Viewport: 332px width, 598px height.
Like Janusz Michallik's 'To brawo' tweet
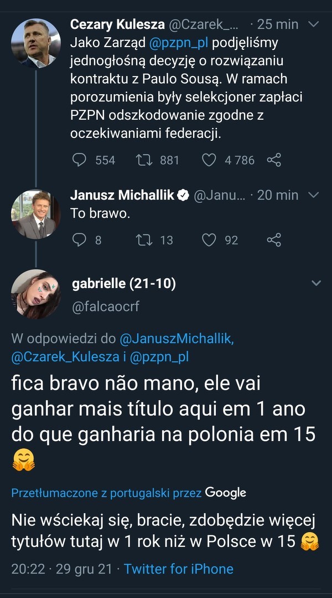tap(209, 240)
